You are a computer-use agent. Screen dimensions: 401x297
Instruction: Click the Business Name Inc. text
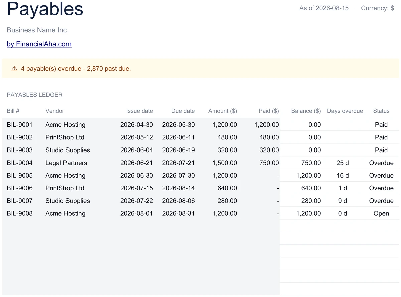pyautogui.click(x=38, y=30)
